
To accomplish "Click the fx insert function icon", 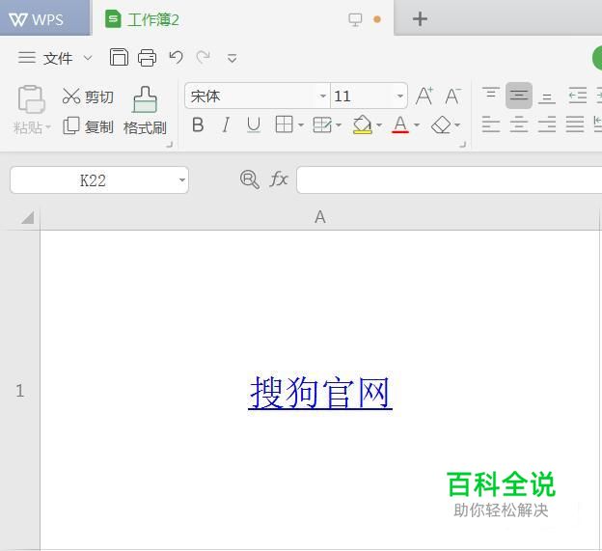I will point(279,179).
